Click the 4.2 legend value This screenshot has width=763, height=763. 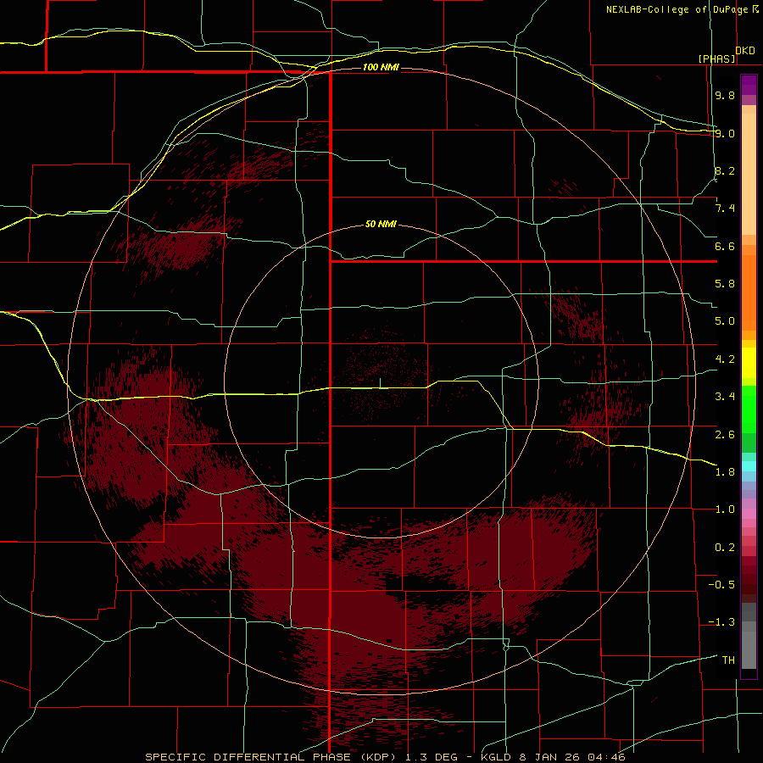(x=725, y=359)
